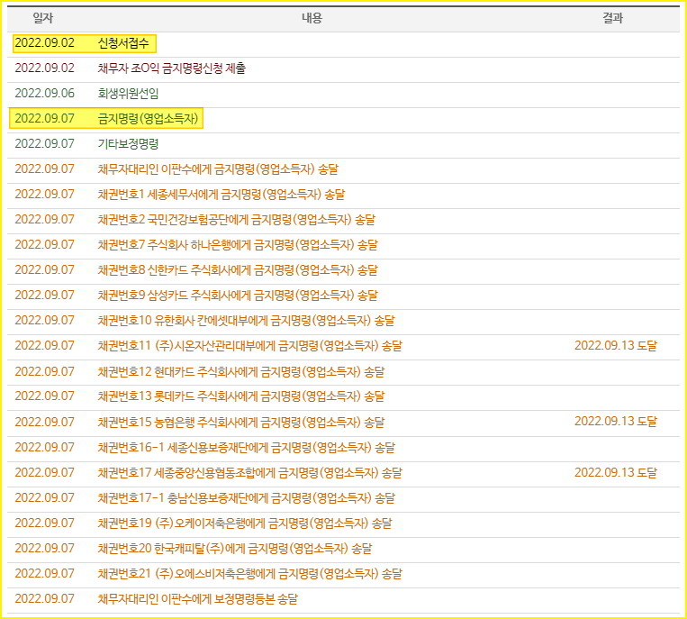Click 채권번호15 농협은행 주식회사 row text
This screenshot has width=687, height=619.
(x=241, y=423)
